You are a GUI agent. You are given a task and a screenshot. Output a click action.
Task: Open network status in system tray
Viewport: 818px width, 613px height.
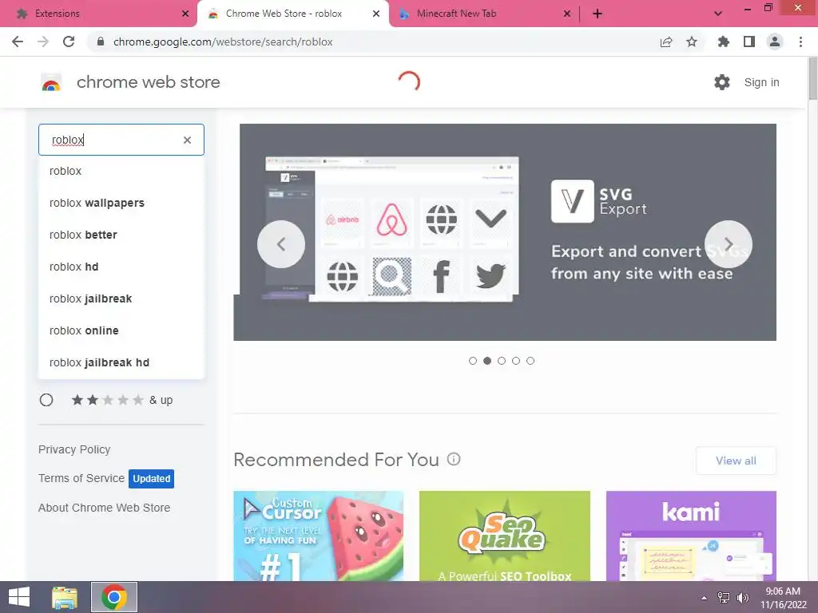(x=724, y=598)
